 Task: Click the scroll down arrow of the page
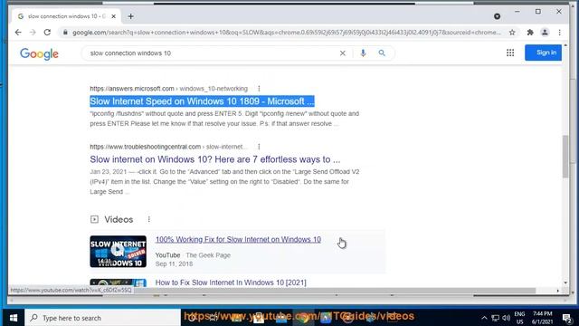565,283
